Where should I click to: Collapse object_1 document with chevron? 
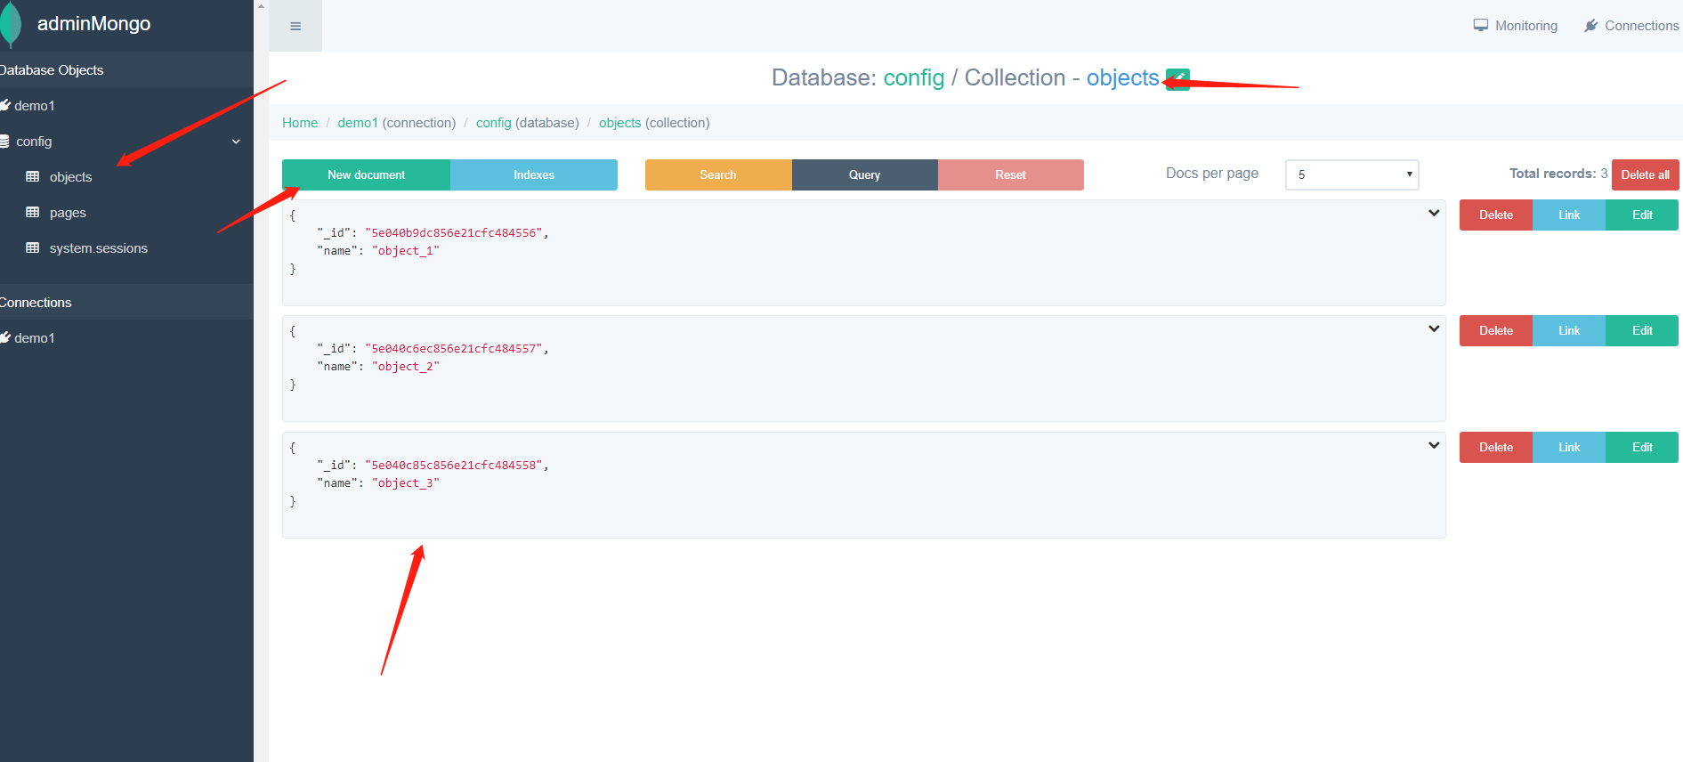tap(1434, 214)
